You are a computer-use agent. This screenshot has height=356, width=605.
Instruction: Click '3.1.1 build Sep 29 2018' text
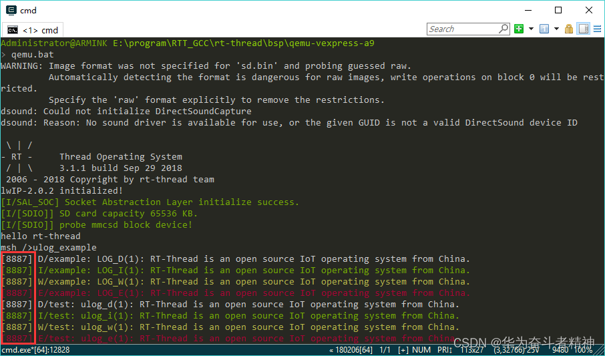tap(120, 168)
